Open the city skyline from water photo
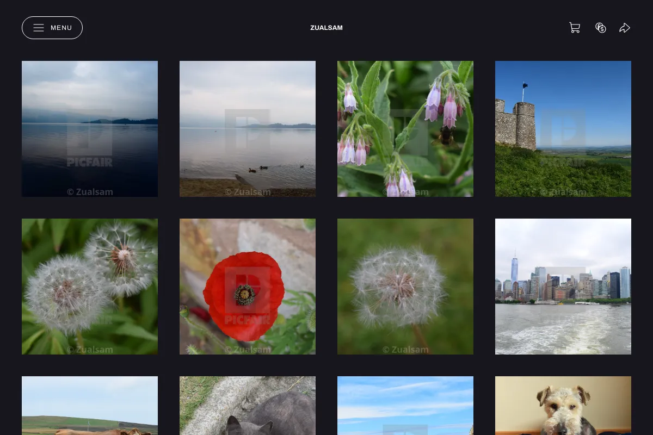653x435 pixels. [x=563, y=287]
